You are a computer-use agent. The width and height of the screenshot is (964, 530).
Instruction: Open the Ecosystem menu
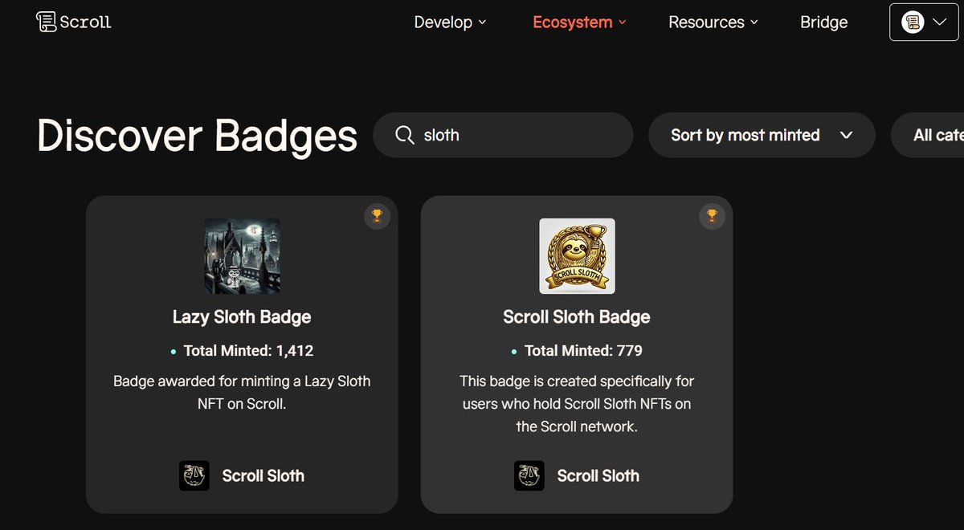(579, 22)
